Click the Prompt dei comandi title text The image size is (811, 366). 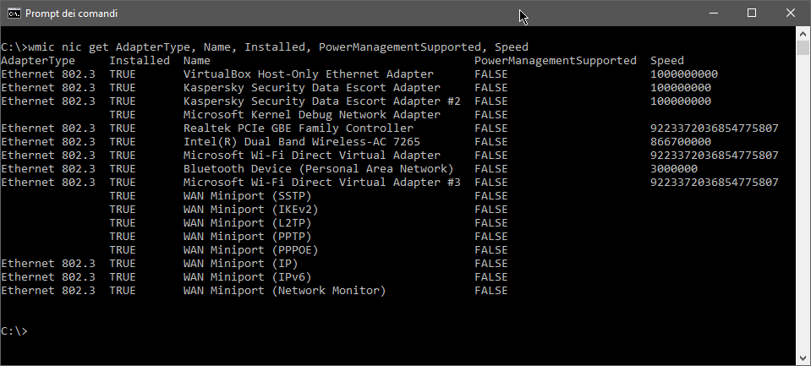point(71,14)
